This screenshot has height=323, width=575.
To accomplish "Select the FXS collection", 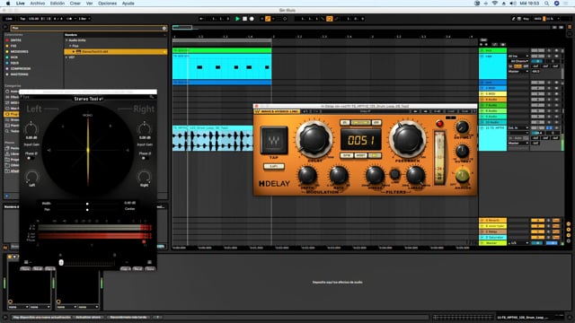I will pyautogui.click(x=13, y=46).
